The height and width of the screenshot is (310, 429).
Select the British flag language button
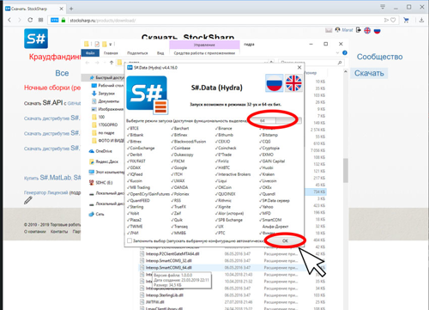(293, 83)
